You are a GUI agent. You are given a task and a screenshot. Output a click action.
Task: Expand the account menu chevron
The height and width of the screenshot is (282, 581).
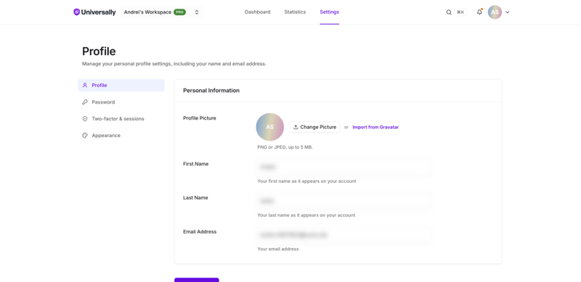point(508,12)
